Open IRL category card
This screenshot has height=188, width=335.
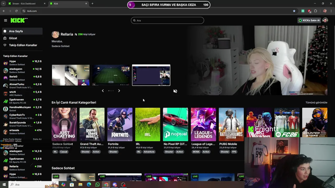pos(148,125)
